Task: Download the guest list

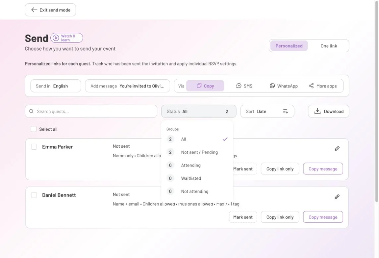Action: [329, 111]
